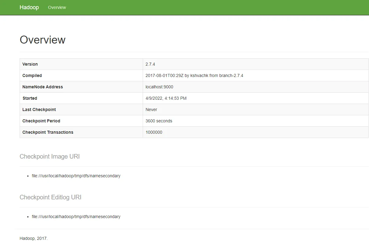This screenshot has width=369, height=246.
Task: Click the version value 2.7.4
Action: 151,64
